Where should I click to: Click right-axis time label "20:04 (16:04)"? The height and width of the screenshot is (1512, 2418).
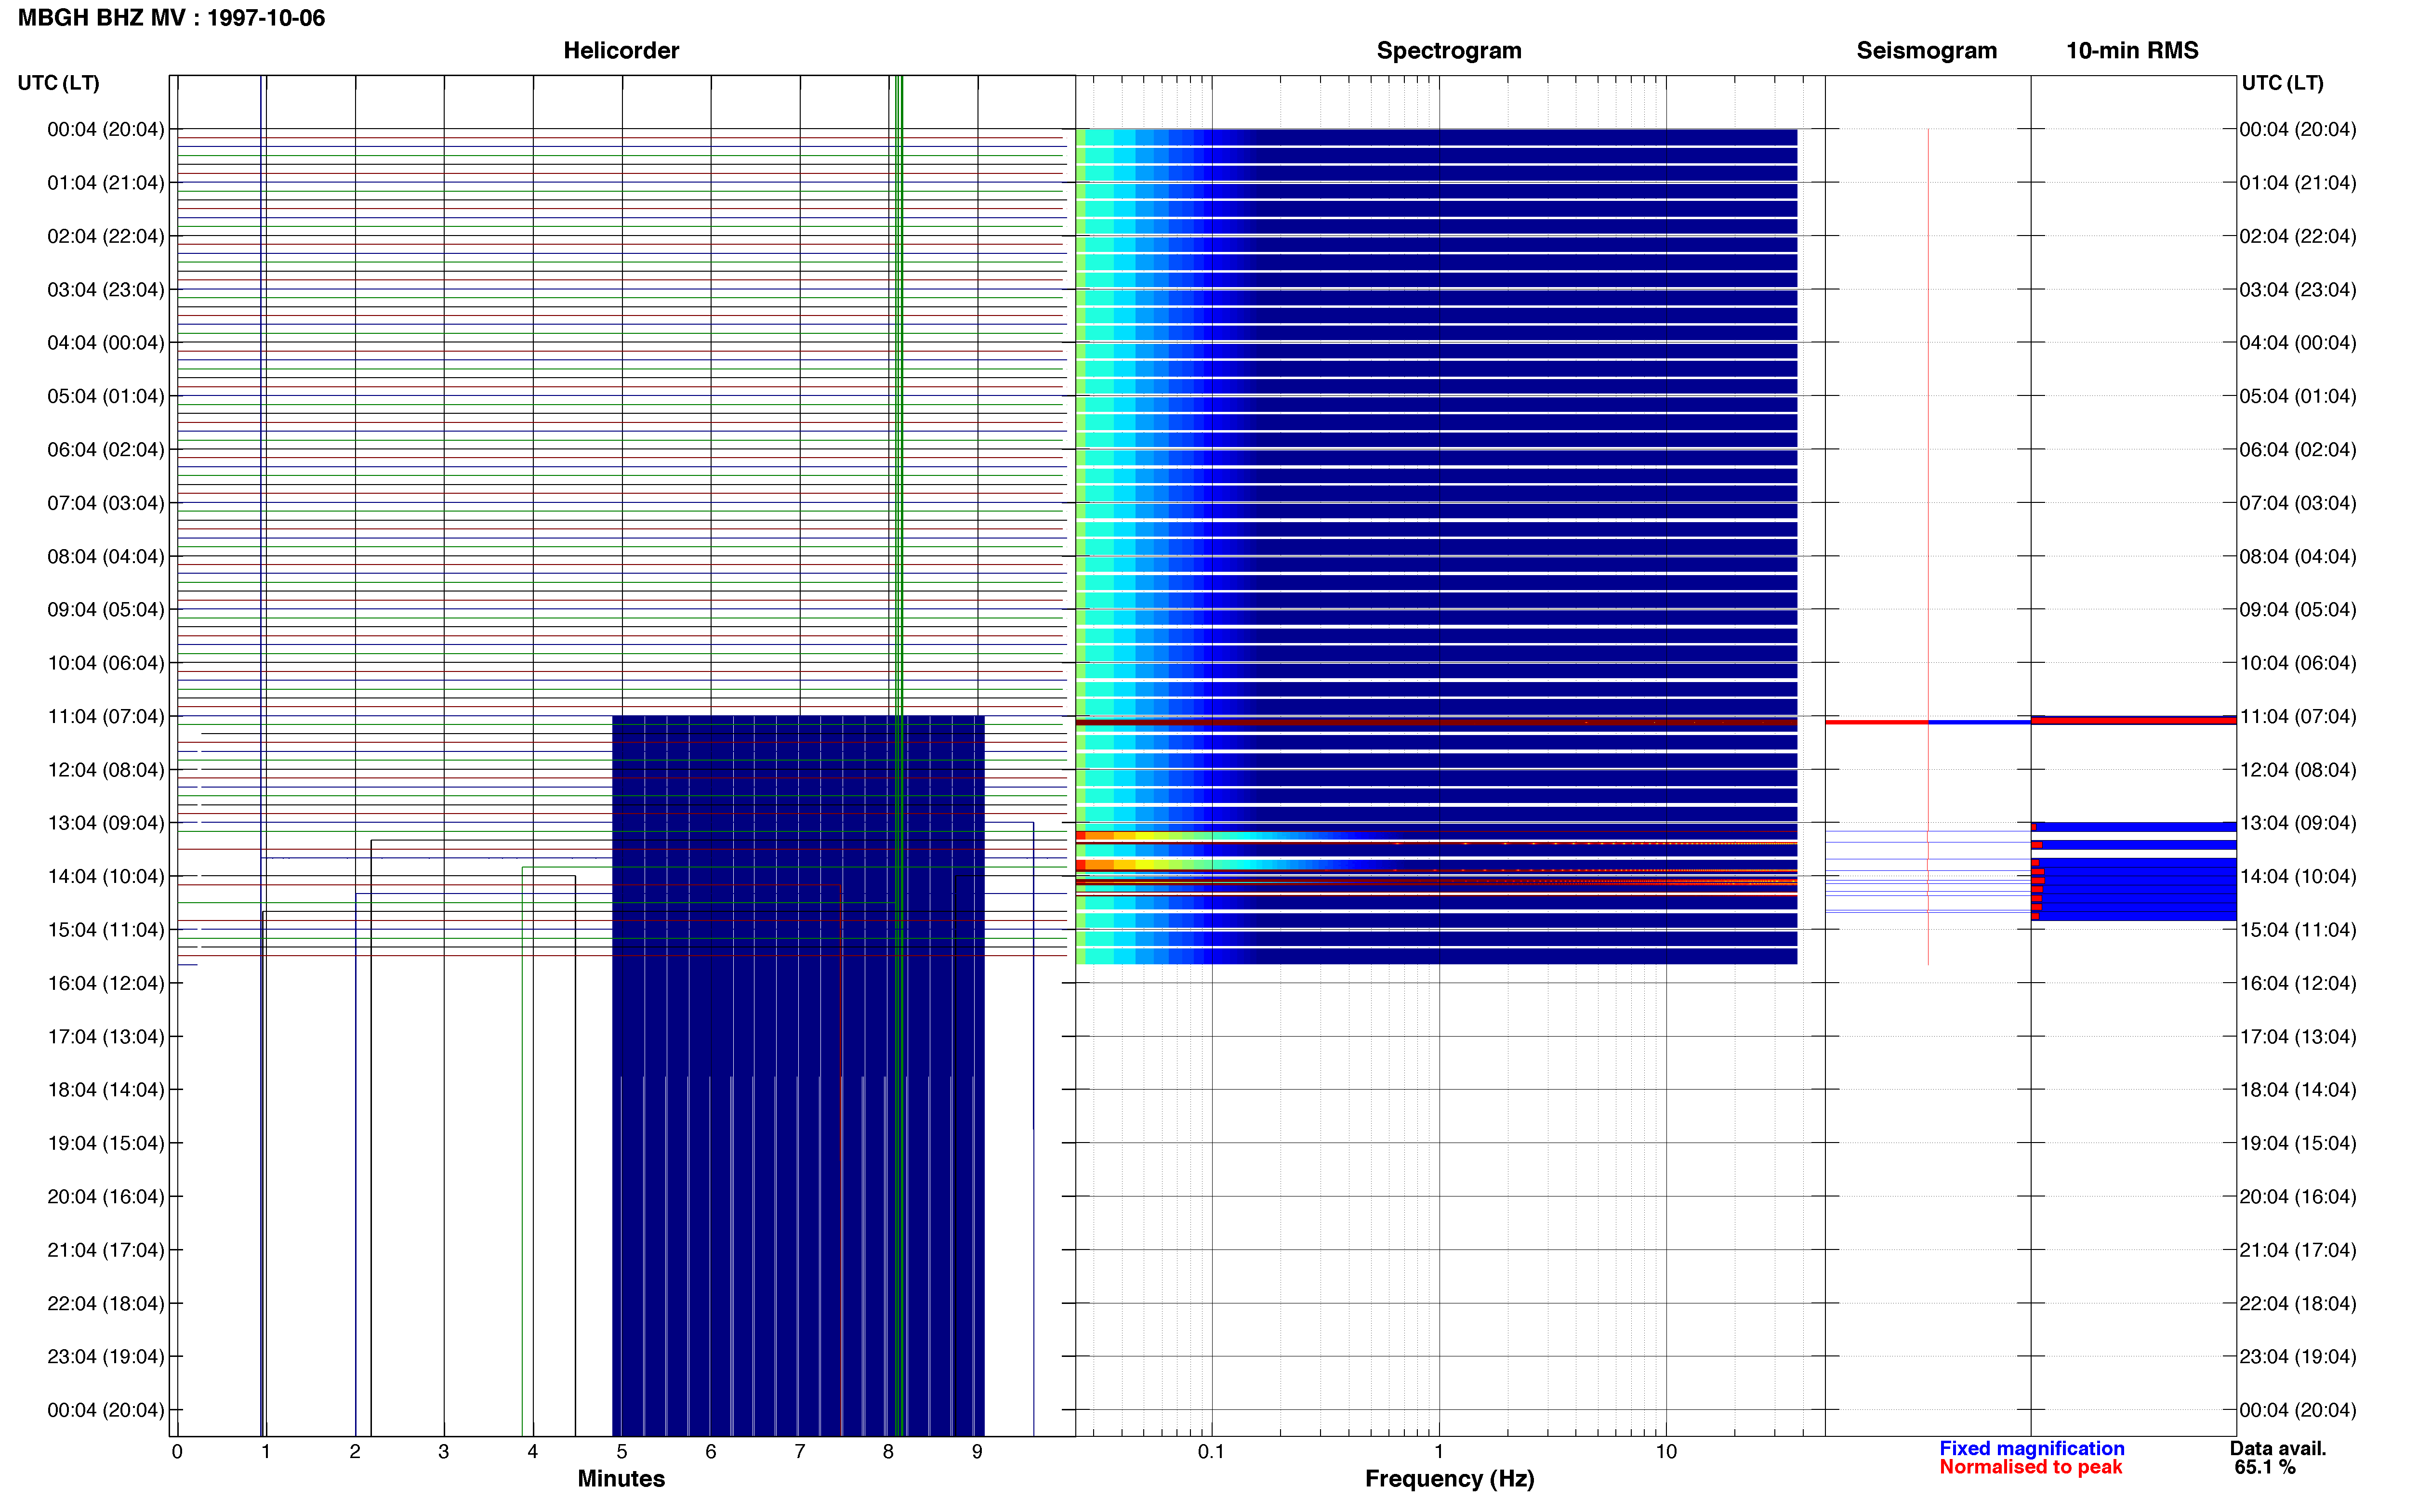[x=2298, y=1197]
